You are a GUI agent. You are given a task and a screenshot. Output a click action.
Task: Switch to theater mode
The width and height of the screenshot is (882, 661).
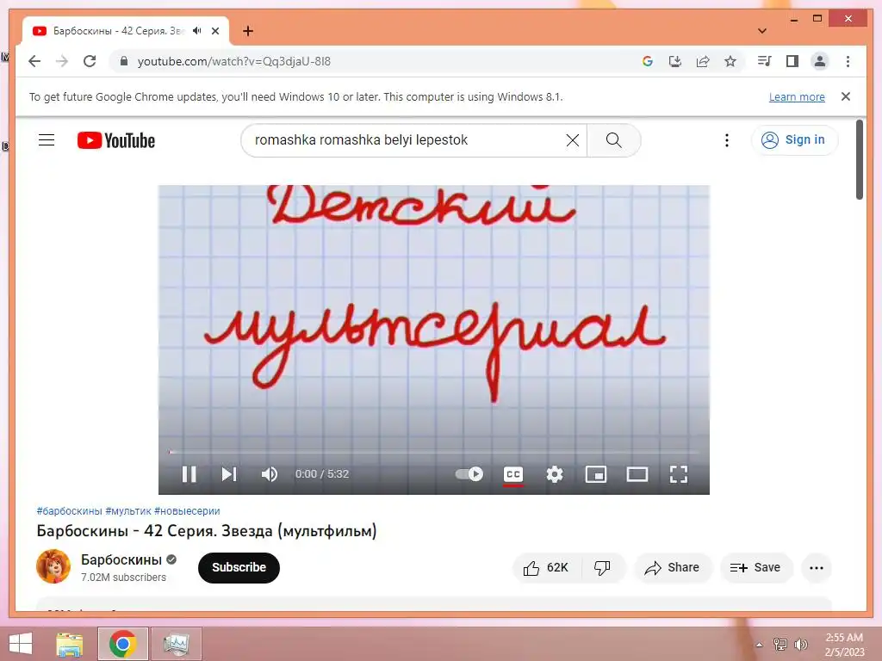coord(637,474)
